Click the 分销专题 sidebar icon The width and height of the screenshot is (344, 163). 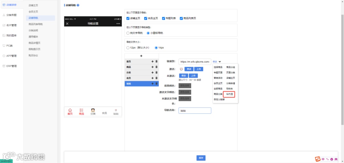[4, 15]
